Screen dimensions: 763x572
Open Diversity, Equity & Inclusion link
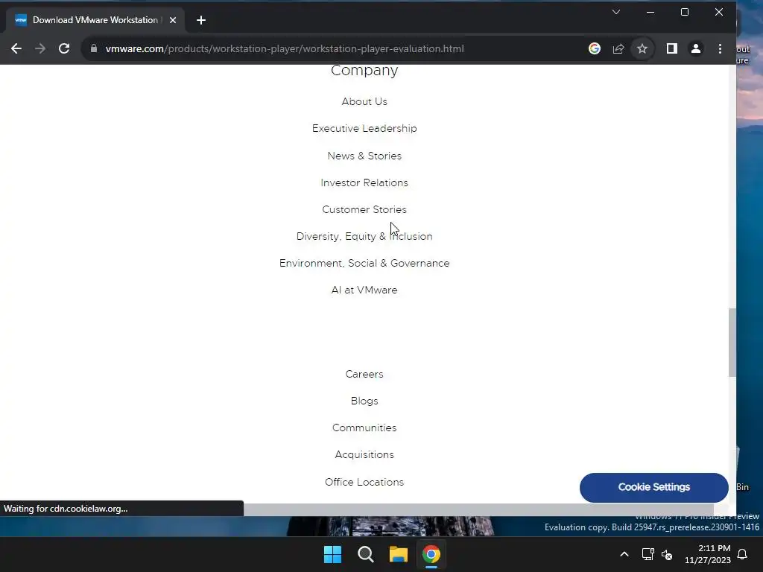[364, 236]
